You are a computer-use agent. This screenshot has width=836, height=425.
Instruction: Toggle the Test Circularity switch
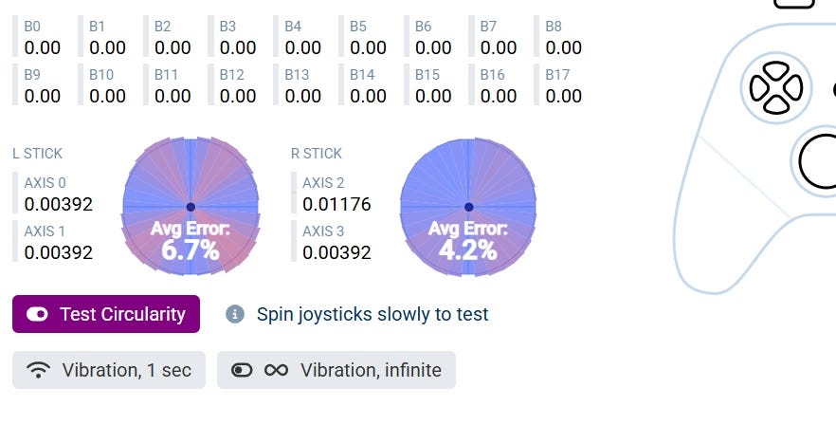(38, 314)
